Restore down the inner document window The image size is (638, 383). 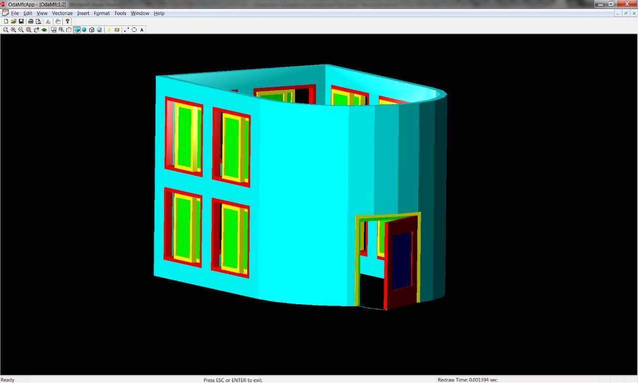click(x=626, y=13)
